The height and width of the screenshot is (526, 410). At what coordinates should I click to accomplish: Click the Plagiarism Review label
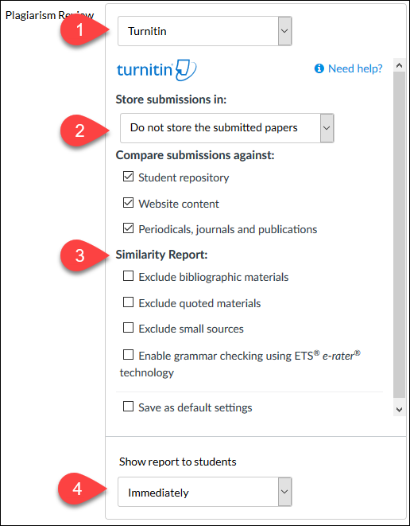[50, 16]
